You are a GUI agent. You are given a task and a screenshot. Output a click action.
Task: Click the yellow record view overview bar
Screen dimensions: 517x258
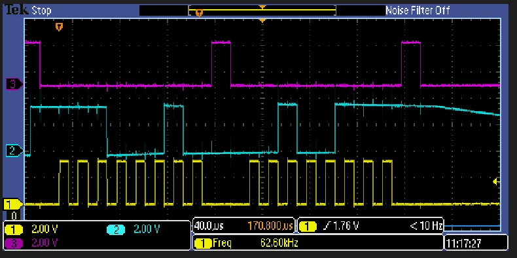tap(262, 10)
